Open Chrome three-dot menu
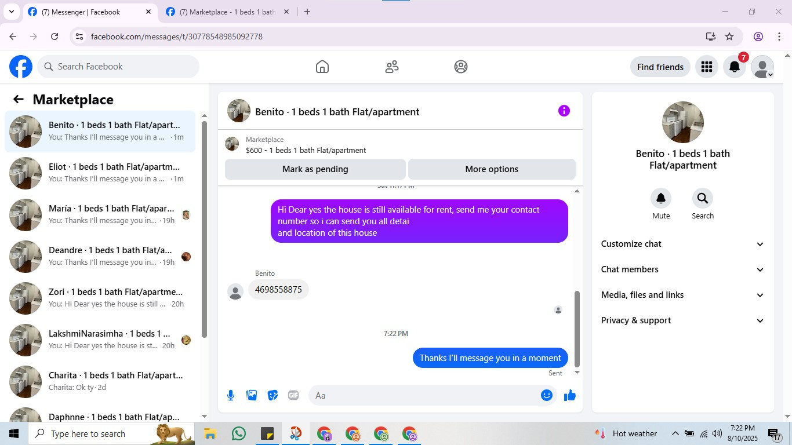This screenshot has height=445, width=792. click(x=779, y=37)
